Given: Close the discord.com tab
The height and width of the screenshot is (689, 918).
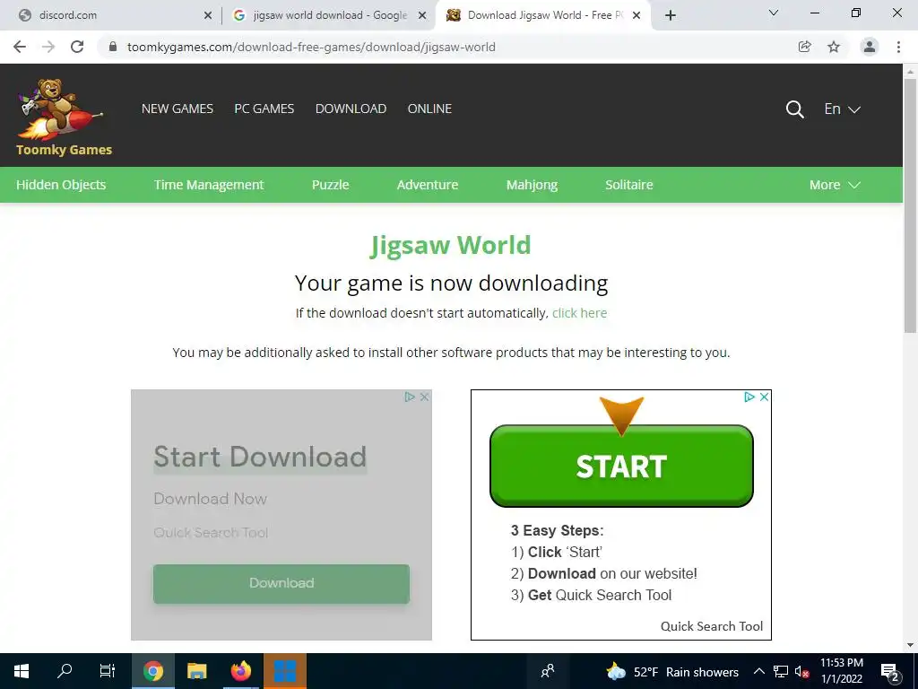Looking at the screenshot, I should point(208,15).
